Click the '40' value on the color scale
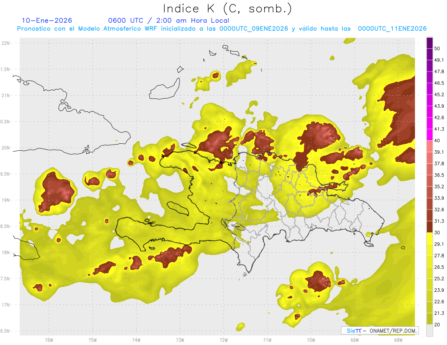 click(437, 141)
